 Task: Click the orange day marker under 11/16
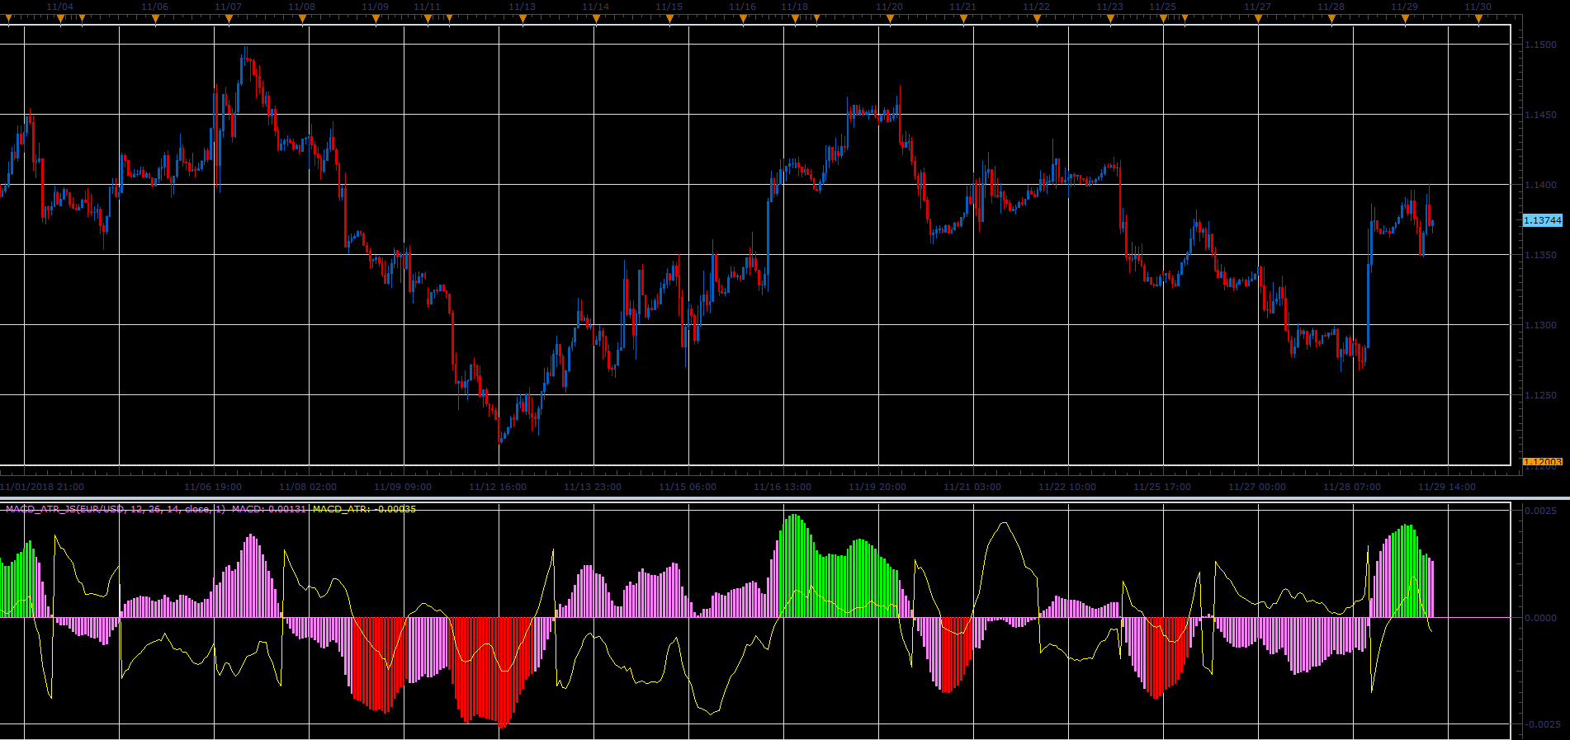click(743, 19)
